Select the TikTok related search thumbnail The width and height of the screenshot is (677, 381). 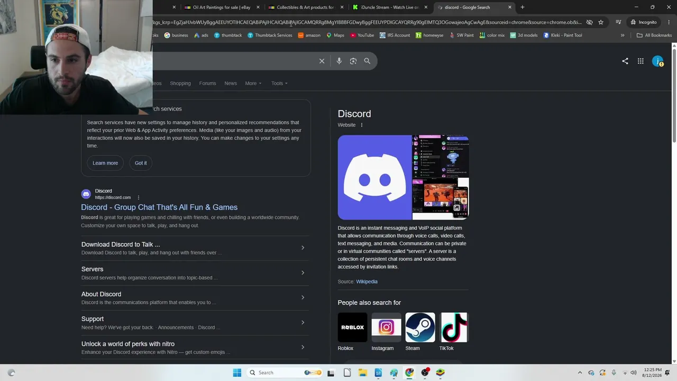[x=454, y=328]
